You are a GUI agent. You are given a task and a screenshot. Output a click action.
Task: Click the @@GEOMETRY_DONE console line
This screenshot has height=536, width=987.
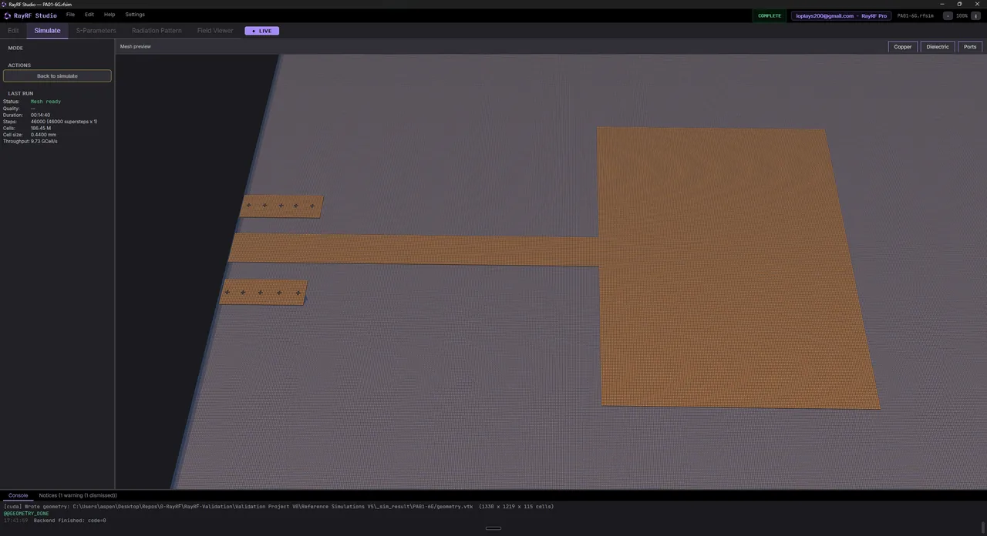pos(26,514)
